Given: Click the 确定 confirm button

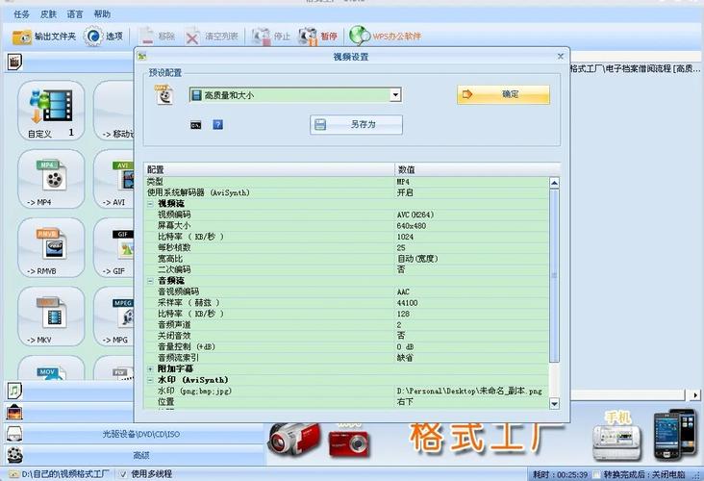Looking at the screenshot, I should coord(503,94).
